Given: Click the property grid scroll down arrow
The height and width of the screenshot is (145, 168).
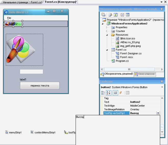Looking at the screenshot, I should pos(162,132).
